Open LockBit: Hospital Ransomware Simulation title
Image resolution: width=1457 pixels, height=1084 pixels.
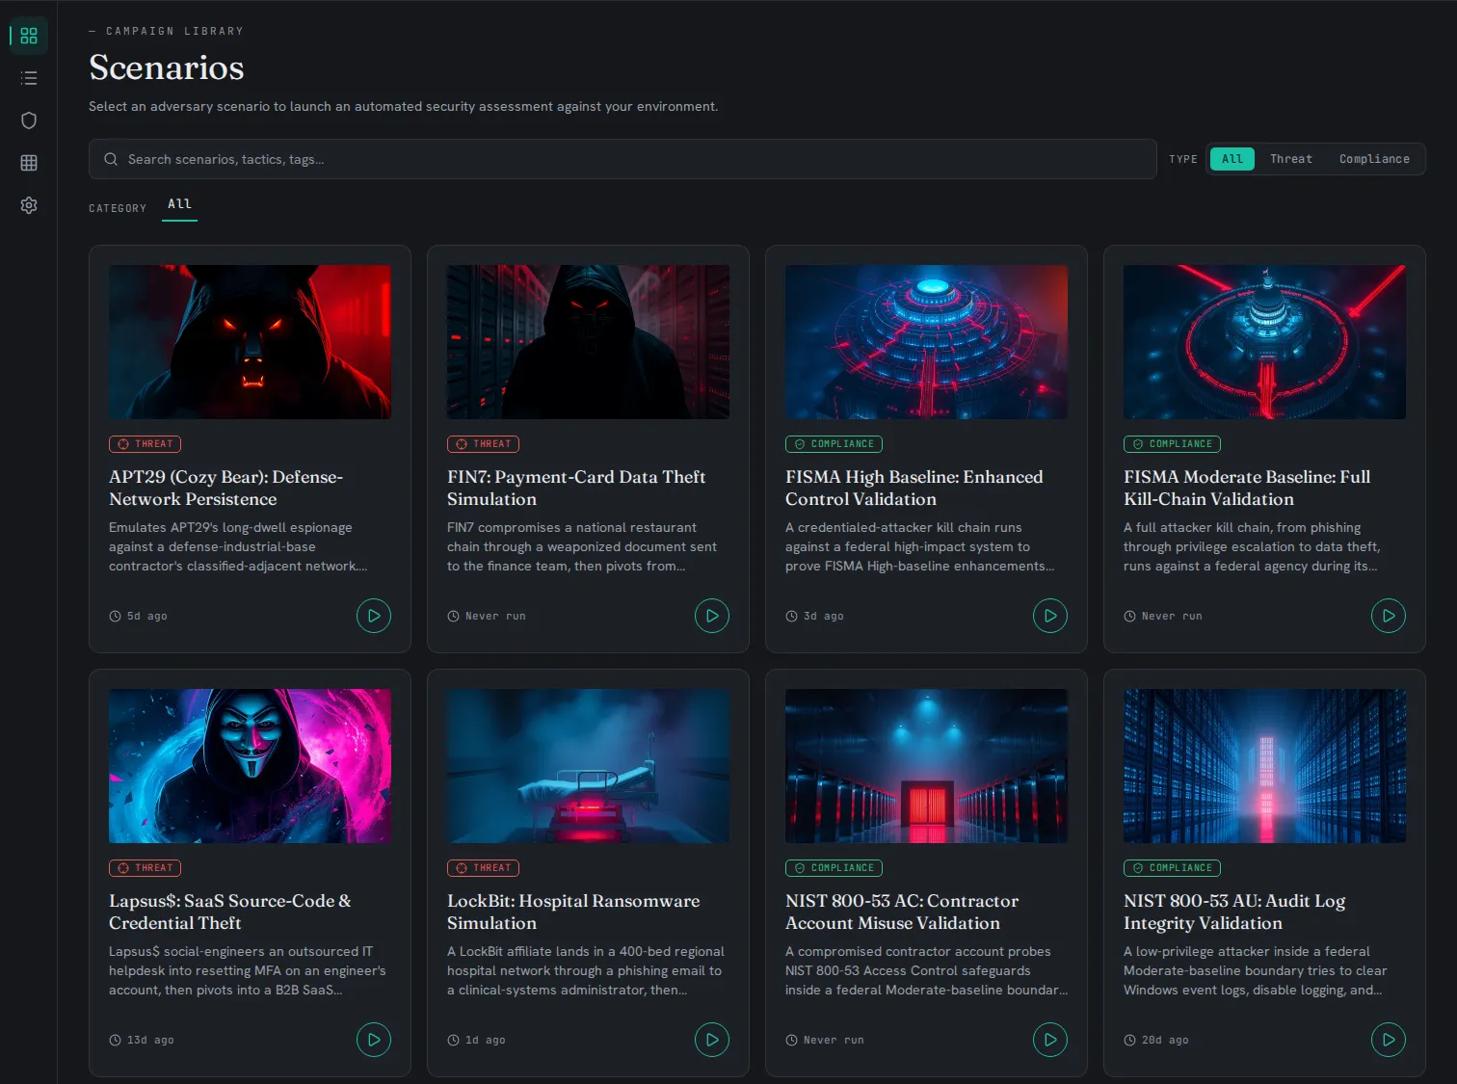[573, 912]
